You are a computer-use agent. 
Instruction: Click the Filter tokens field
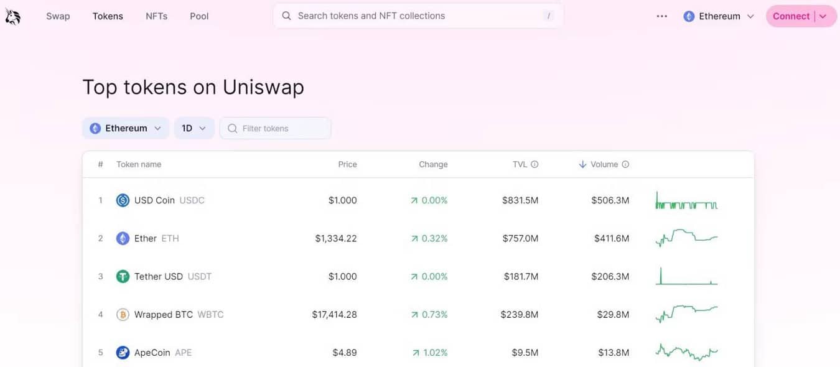275,128
